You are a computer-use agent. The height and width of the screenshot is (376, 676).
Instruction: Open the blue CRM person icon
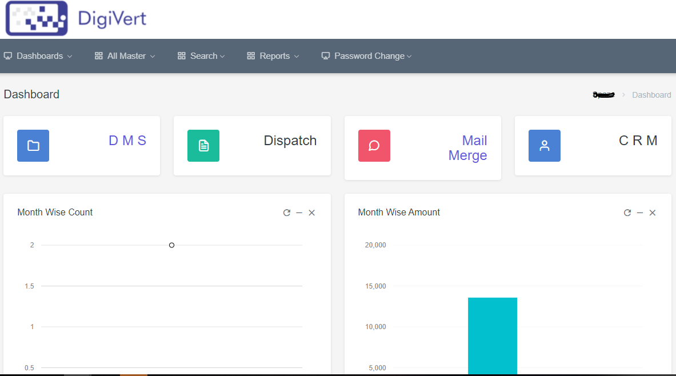[x=545, y=146]
